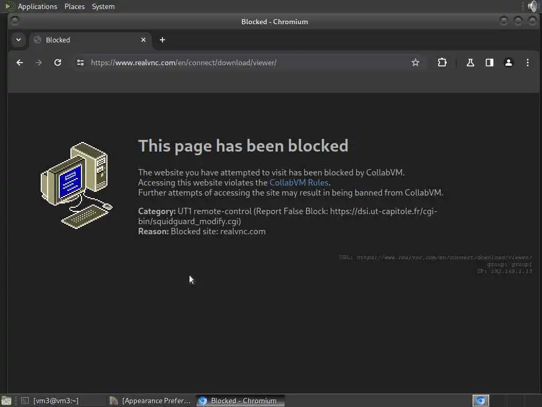Screen dimensions: 542x407
Task: Switch to Appearance Preferences window
Action: click(x=151, y=401)
